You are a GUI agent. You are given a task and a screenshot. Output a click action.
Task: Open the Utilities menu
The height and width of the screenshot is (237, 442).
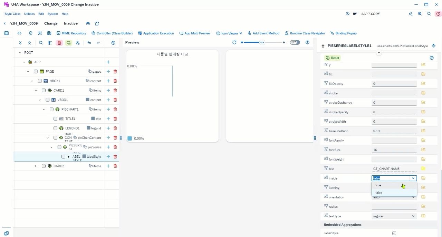(29, 14)
